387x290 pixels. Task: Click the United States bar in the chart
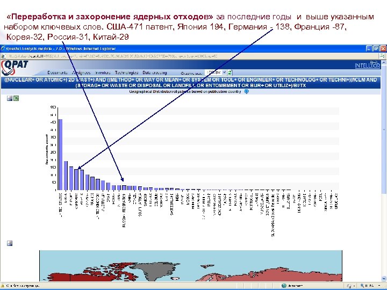pyautogui.click(x=60, y=155)
